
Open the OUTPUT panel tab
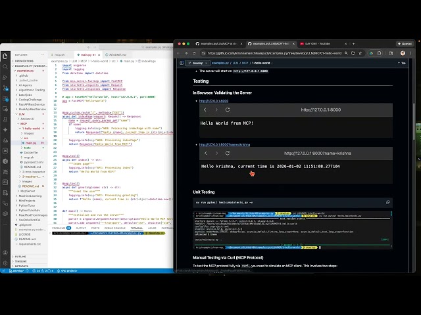tap(81, 228)
